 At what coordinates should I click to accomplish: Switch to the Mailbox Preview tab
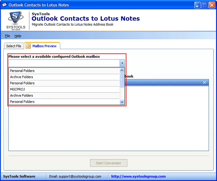click(x=42, y=46)
